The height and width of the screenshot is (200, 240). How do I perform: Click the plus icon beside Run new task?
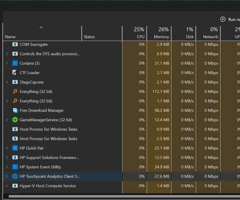[223, 19]
